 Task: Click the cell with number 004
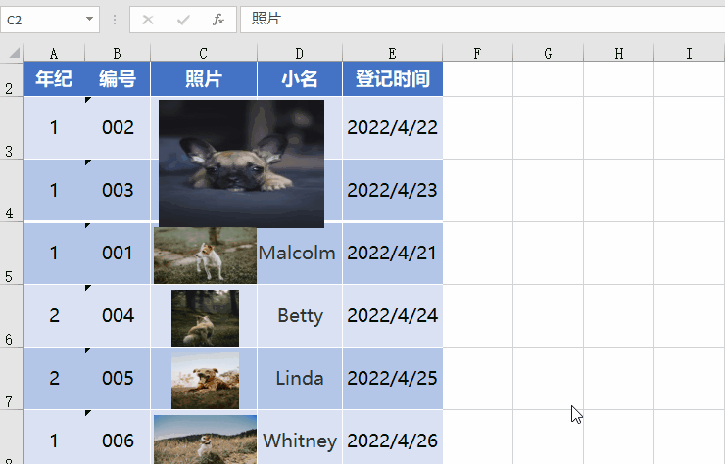(118, 315)
